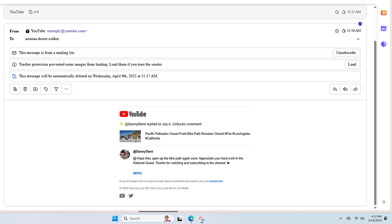
Task: Open the Twitter footer social icon
Action: point(131,196)
